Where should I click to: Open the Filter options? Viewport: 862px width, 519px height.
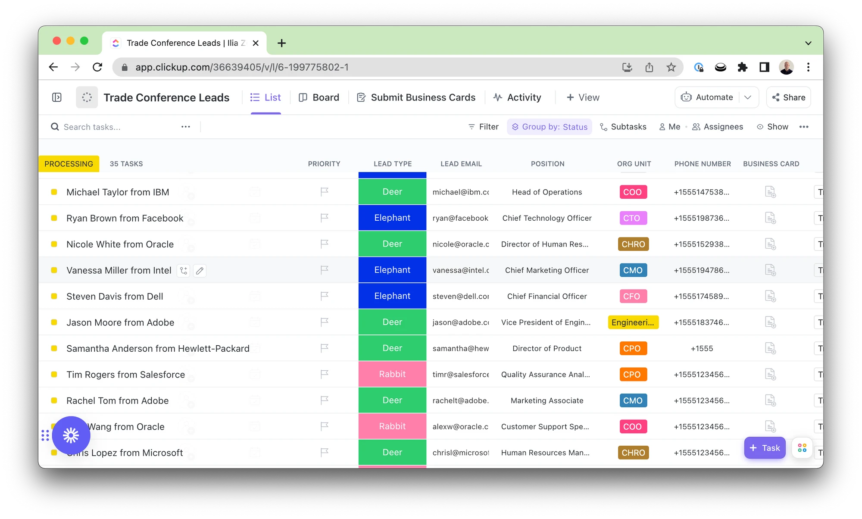(x=483, y=127)
